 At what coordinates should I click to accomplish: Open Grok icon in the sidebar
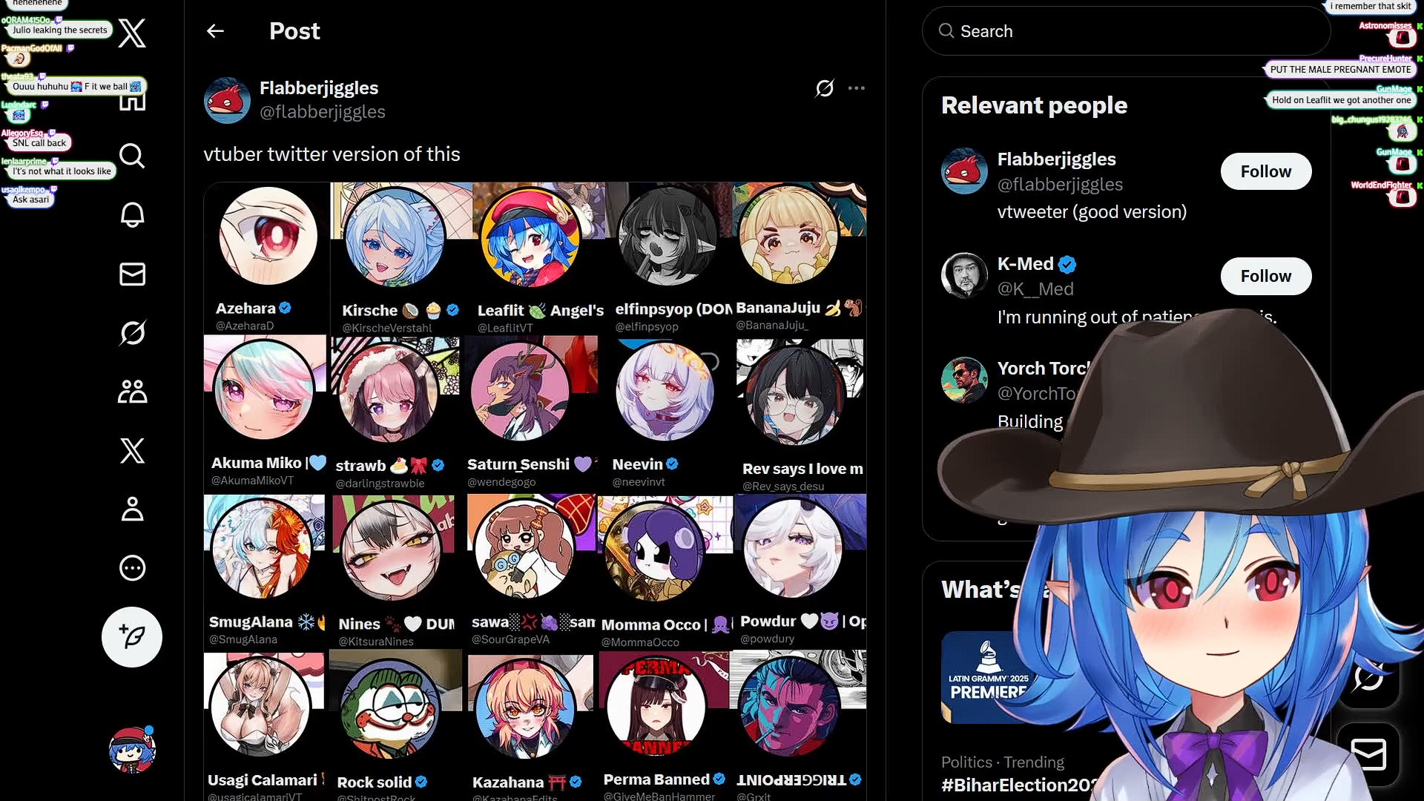point(132,333)
